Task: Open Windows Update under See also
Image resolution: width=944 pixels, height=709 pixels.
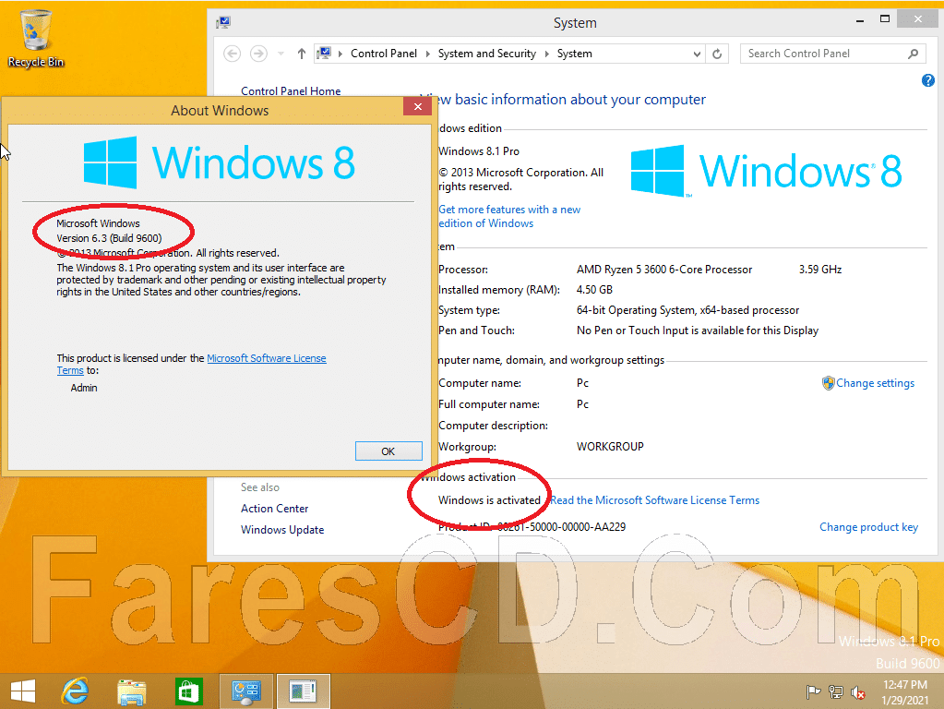Action: point(282,530)
